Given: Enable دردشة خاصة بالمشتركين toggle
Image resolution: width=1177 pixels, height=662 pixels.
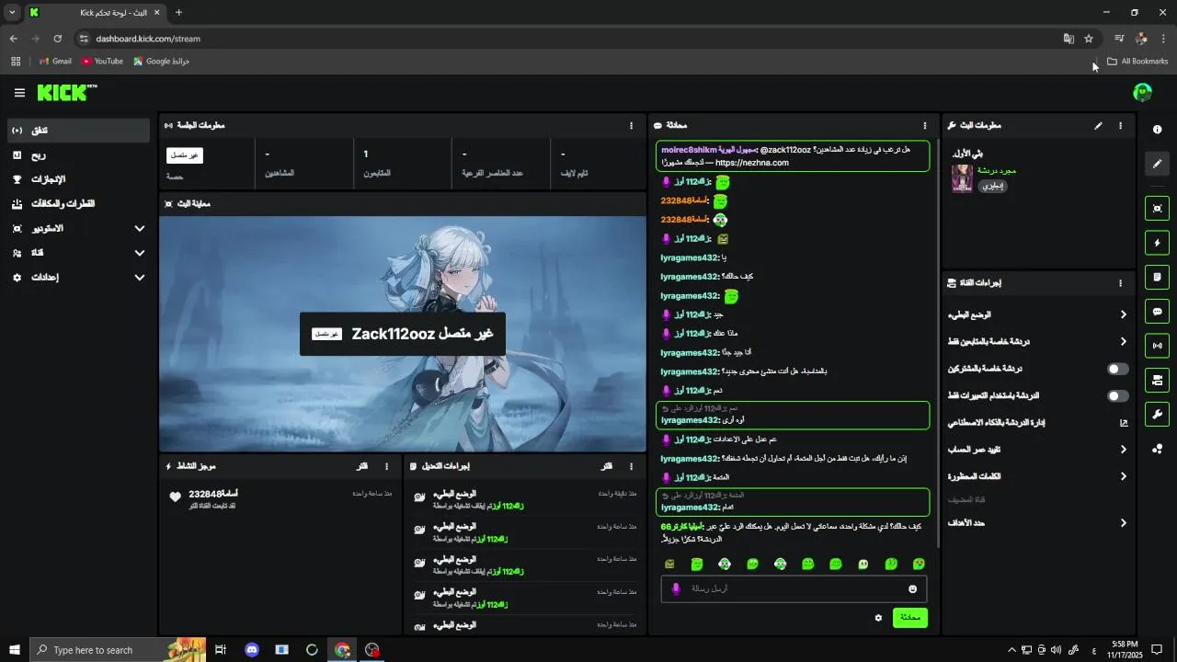Looking at the screenshot, I should (1117, 369).
